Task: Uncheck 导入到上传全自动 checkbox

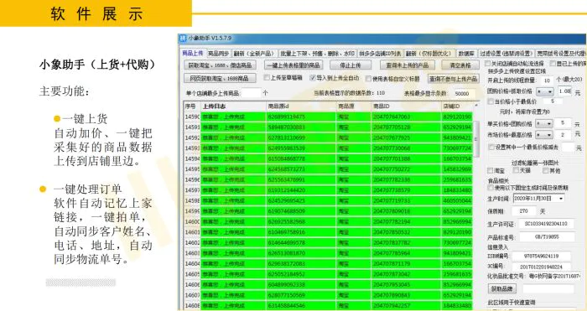Action: point(312,78)
